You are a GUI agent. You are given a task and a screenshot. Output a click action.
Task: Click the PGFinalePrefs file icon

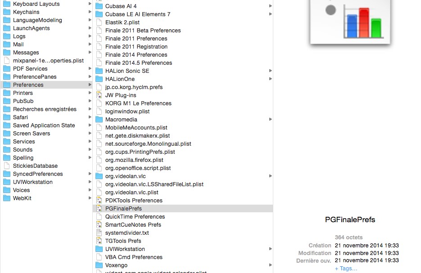pos(99,209)
